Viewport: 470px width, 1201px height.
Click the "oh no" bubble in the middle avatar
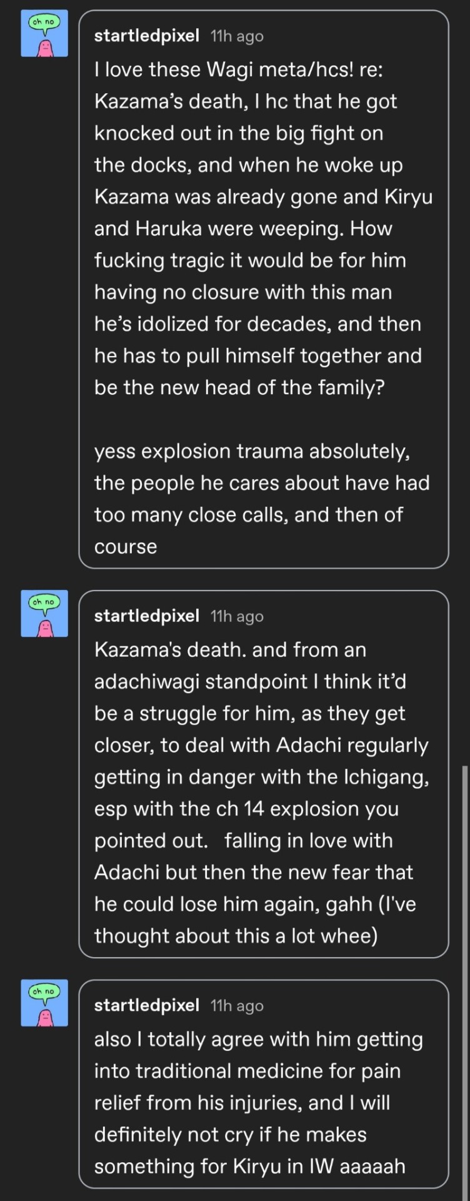point(44,602)
